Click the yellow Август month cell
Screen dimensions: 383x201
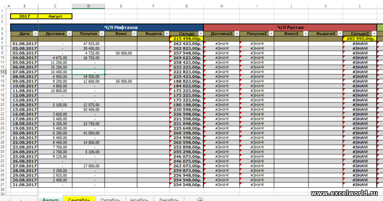[x=55, y=16]
